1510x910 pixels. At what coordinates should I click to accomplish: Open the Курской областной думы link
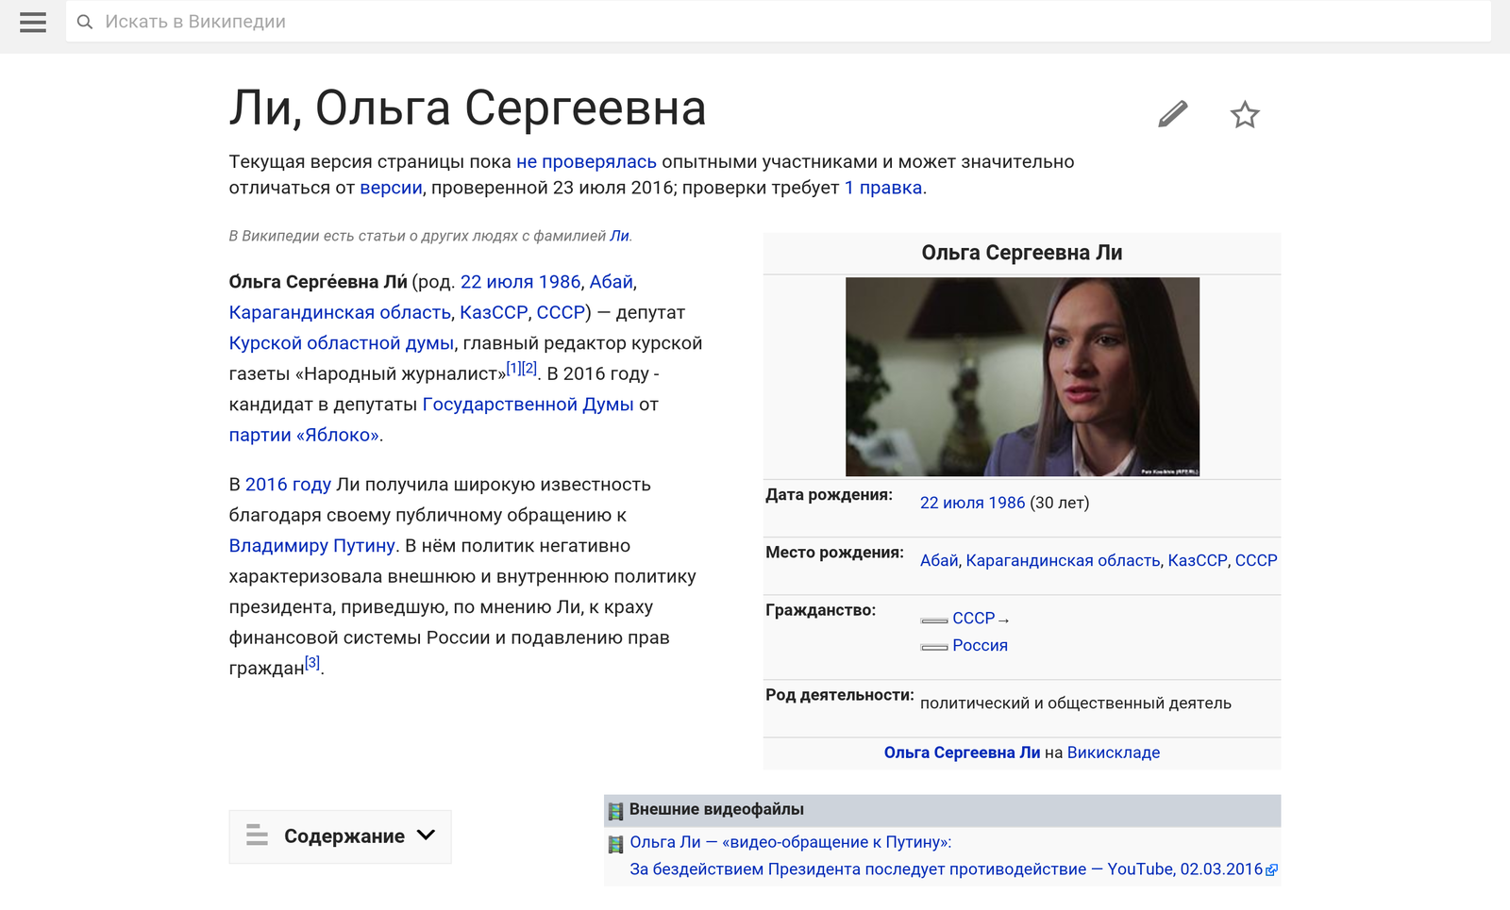tap(341, 343)
